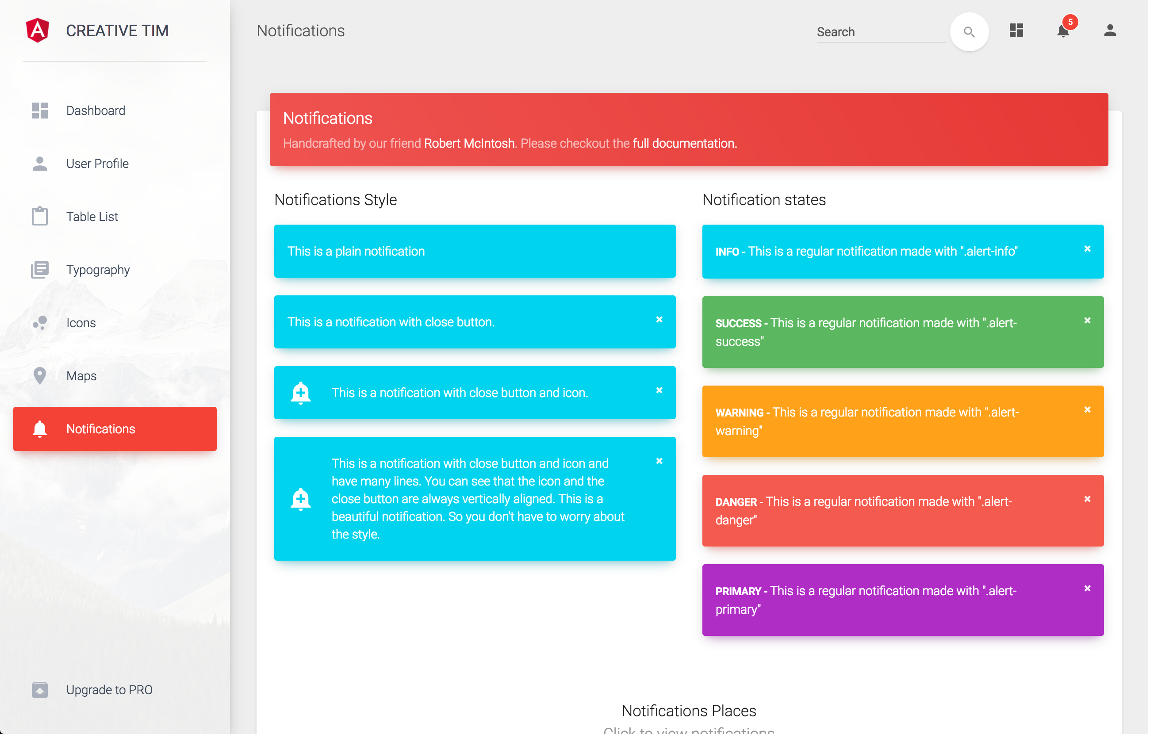
Task: Go to Dashboard in sidebar
Action: point(96,110)
